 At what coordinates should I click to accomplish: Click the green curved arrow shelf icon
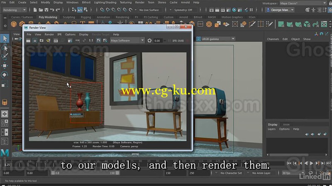pyautogui.click(x=315, y=24)
